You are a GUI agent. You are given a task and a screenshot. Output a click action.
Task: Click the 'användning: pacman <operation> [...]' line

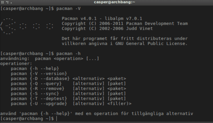[x=50, y=59]
